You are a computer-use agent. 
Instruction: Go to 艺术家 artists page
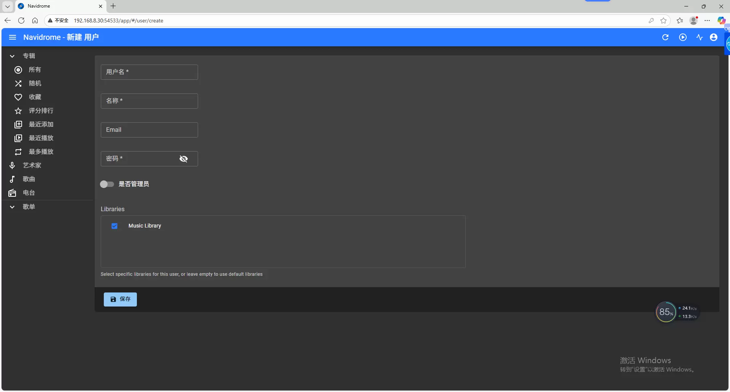32,166
